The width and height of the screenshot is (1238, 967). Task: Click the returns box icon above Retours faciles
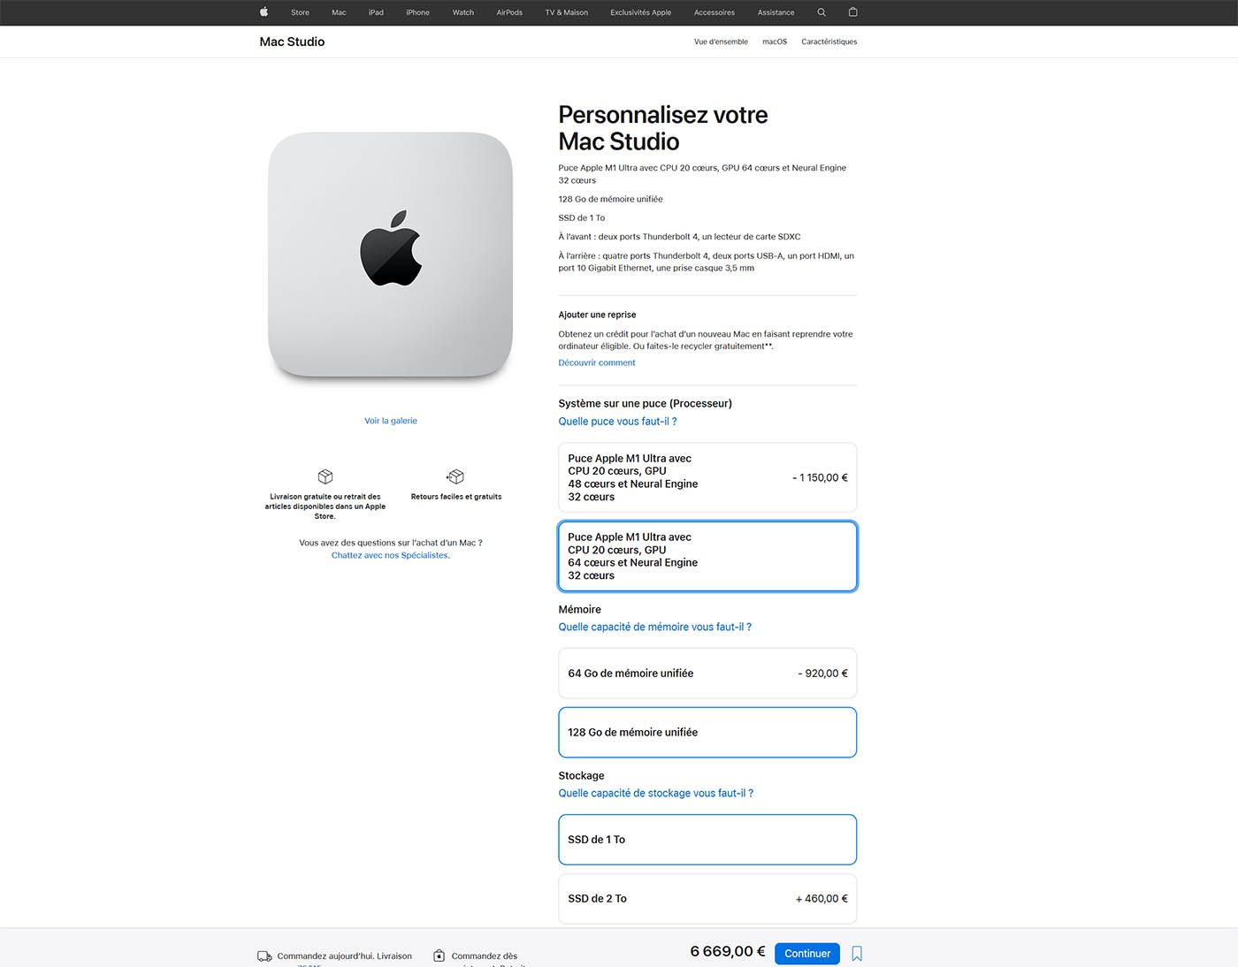pyautogui.click(x=455, y=476)
